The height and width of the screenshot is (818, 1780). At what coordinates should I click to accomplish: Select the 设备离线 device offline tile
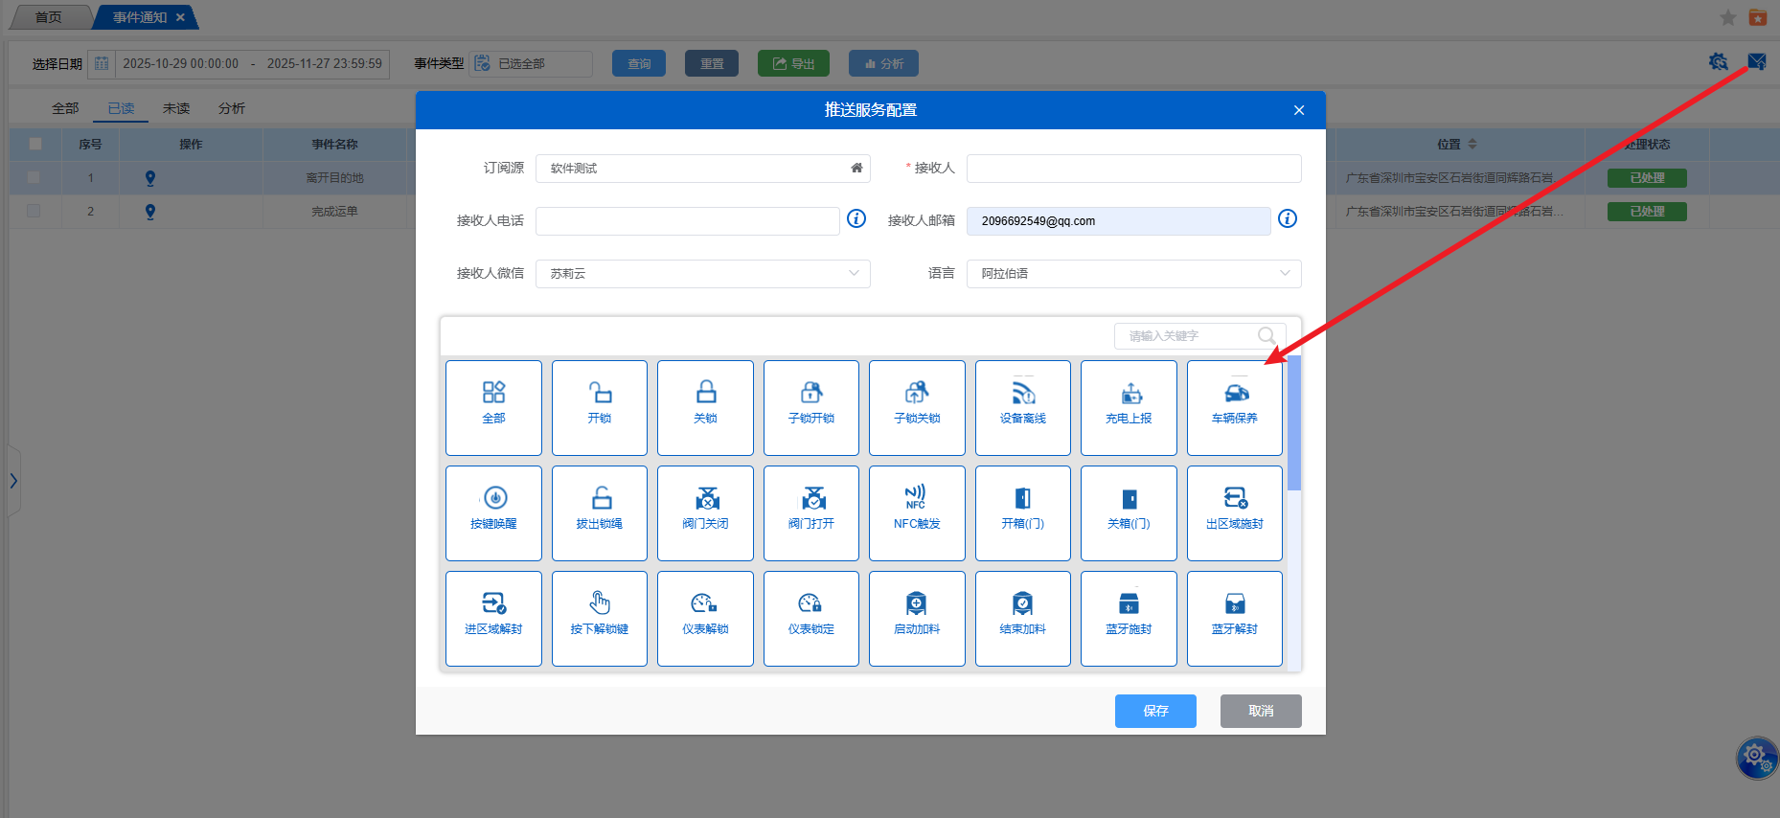pos(1022,407)
